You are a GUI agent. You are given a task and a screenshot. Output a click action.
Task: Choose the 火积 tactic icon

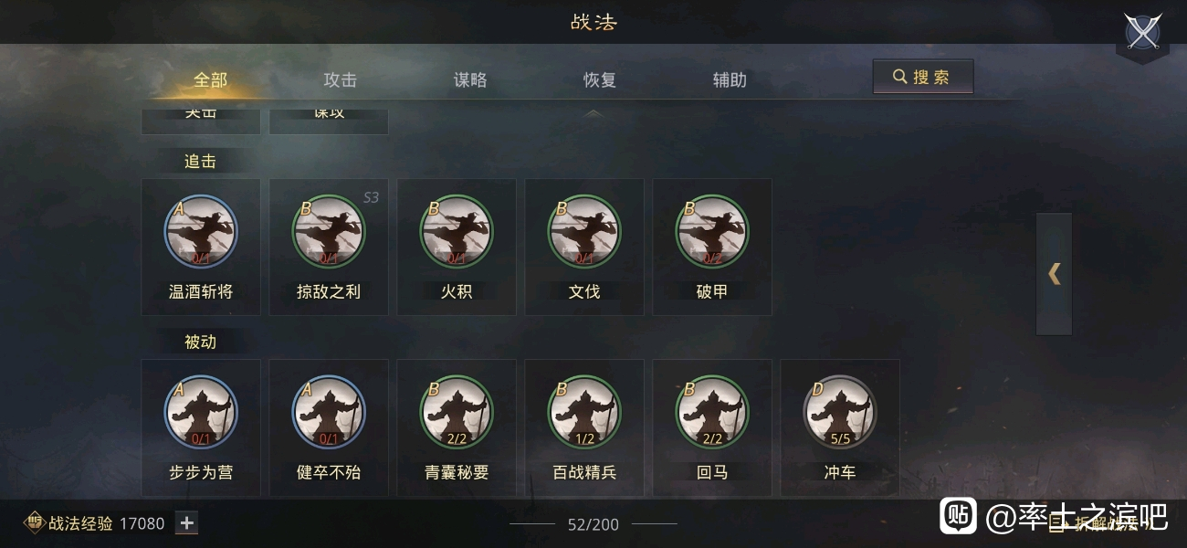[457, 231]
